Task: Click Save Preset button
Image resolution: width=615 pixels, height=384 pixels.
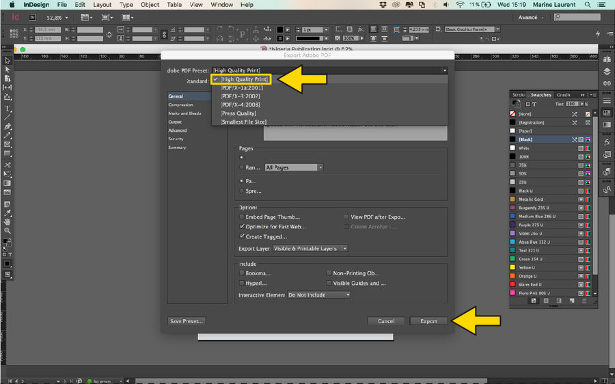Action: [187, 321]
